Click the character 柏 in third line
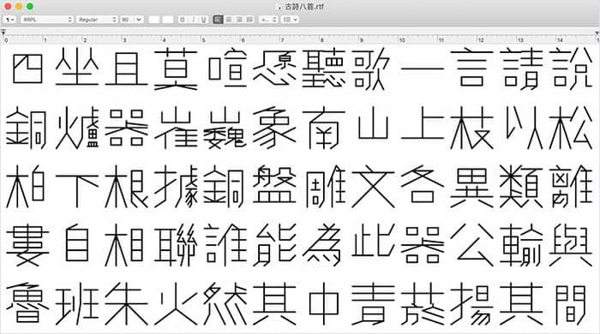This screenshot has height=334, width=600. point(26,187)
